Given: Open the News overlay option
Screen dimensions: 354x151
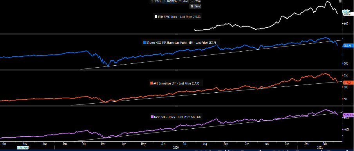Looking at the screenshot, I should pyautogui.click(x=184, y=1).
